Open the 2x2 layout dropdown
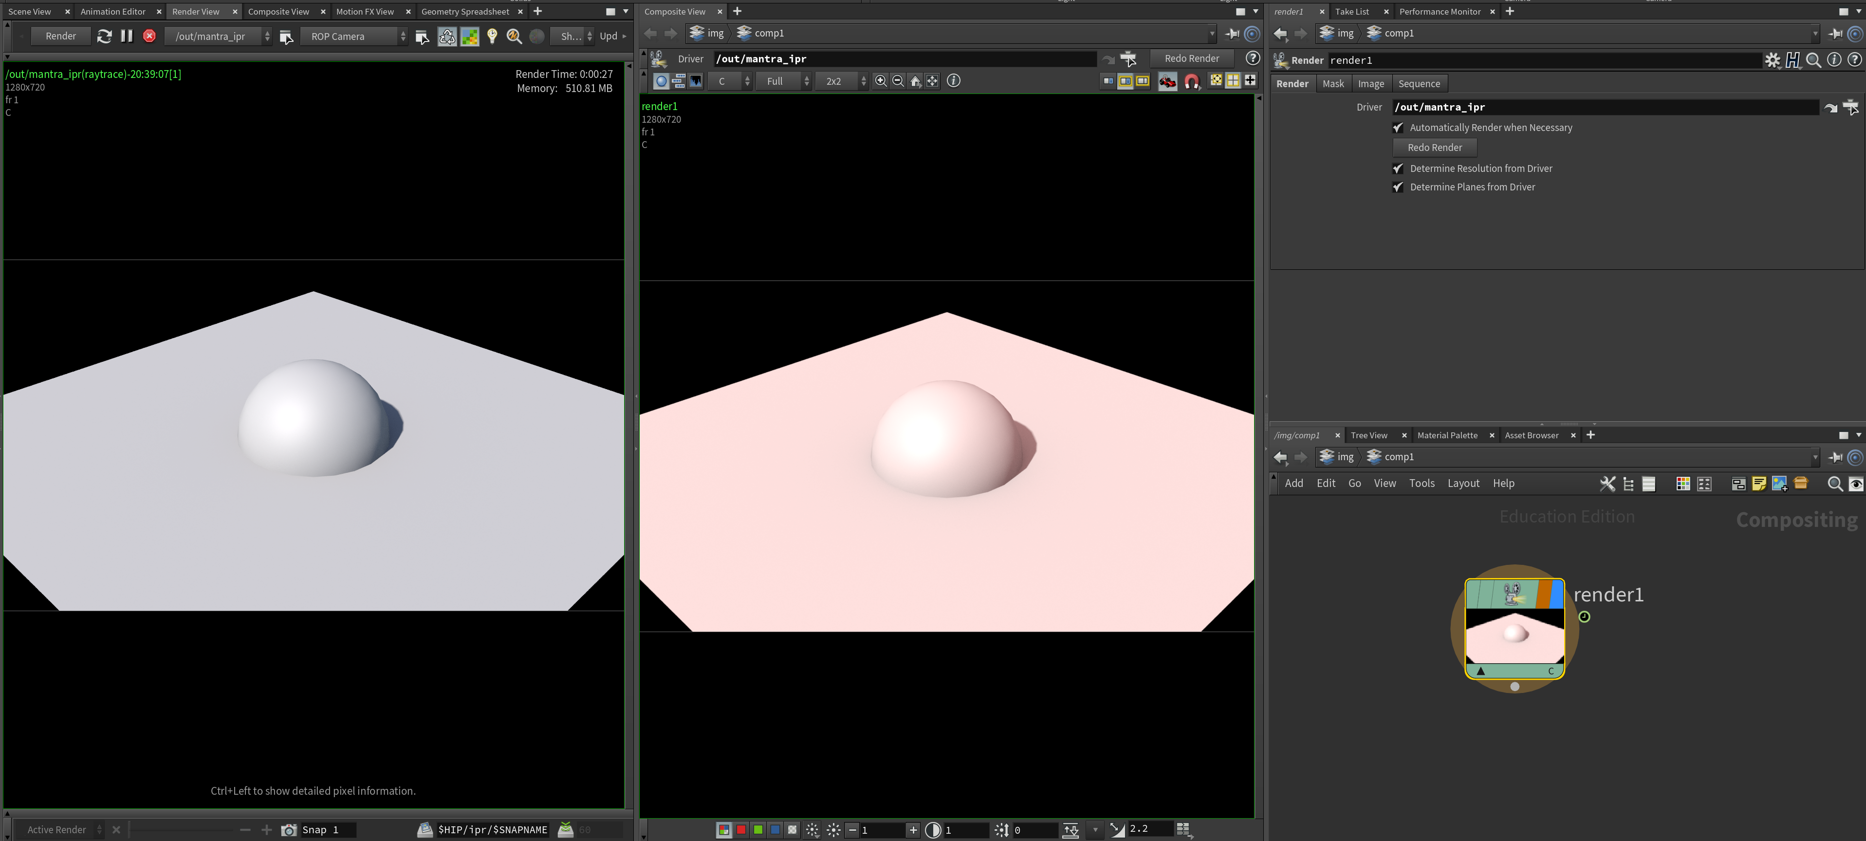This screenshot has width=1866, height=841. pos(841,81)
